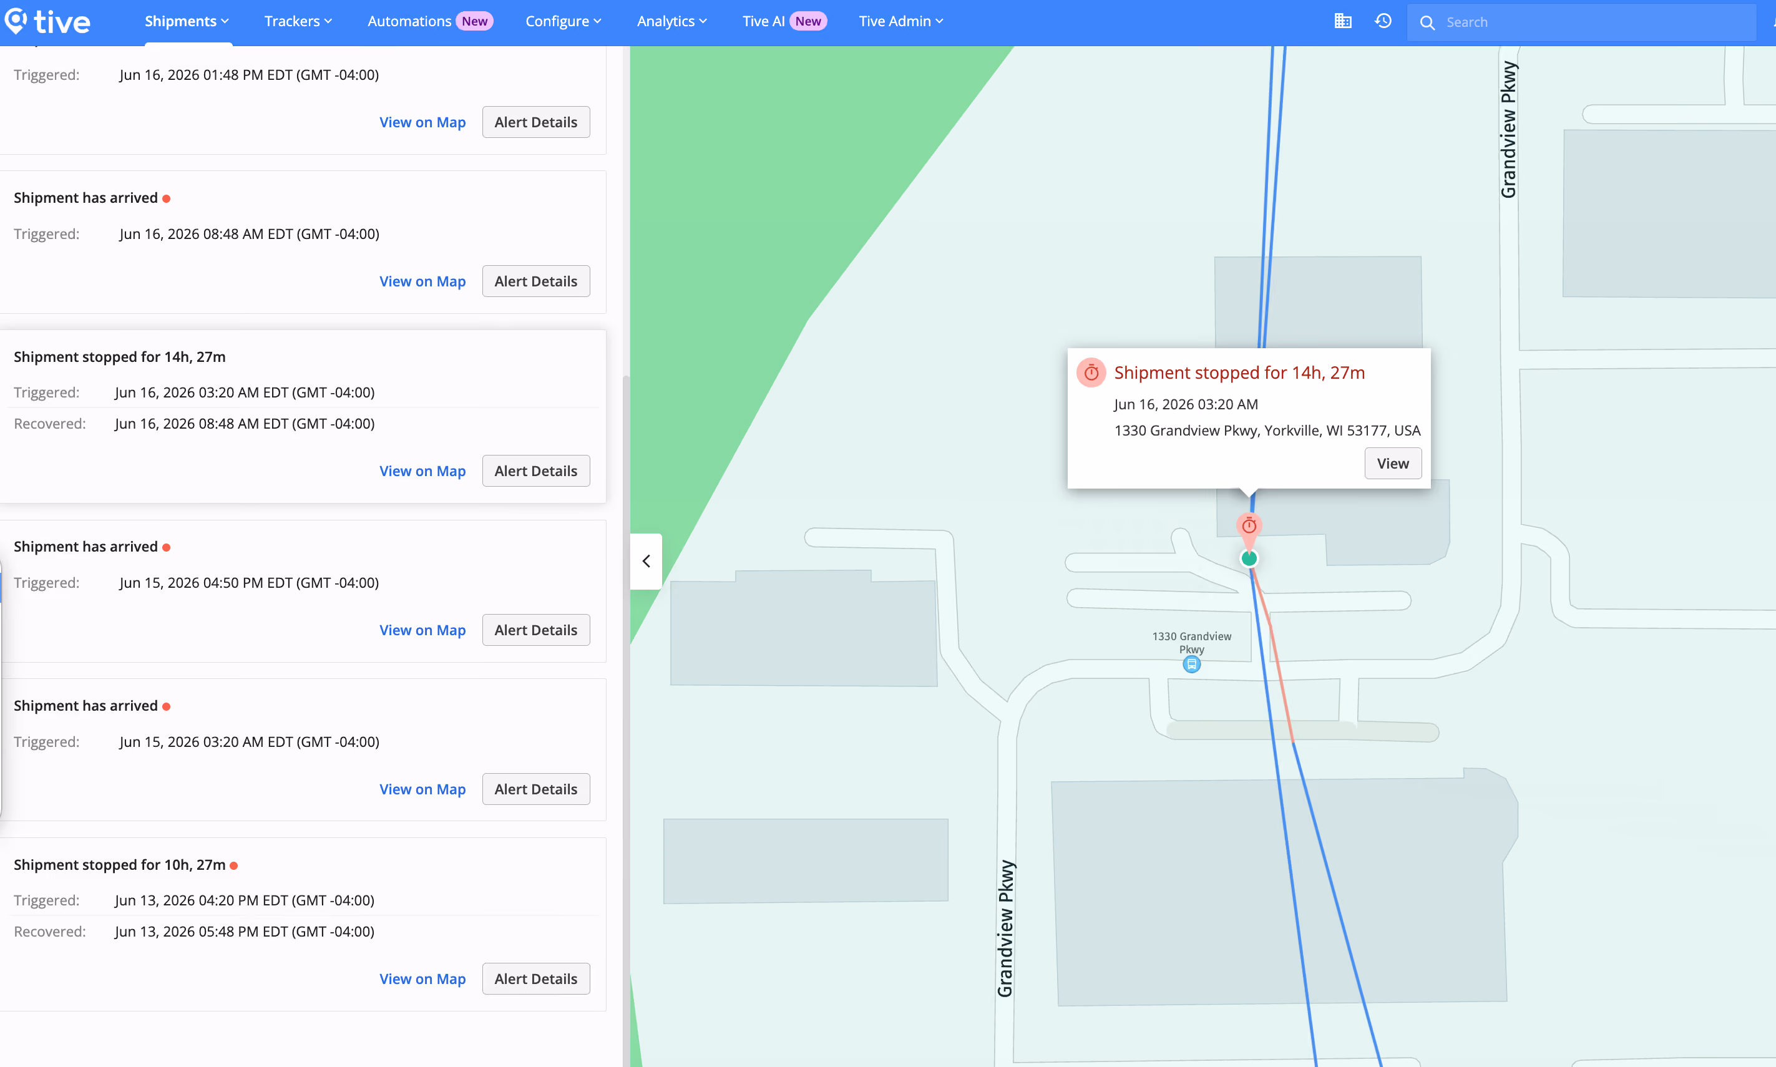The width and height of the screenshot is (1776, 1067).
Task: Open Alert Details for Jun 15 03:20 AM arrival
Action: click(x=535, y=789)
